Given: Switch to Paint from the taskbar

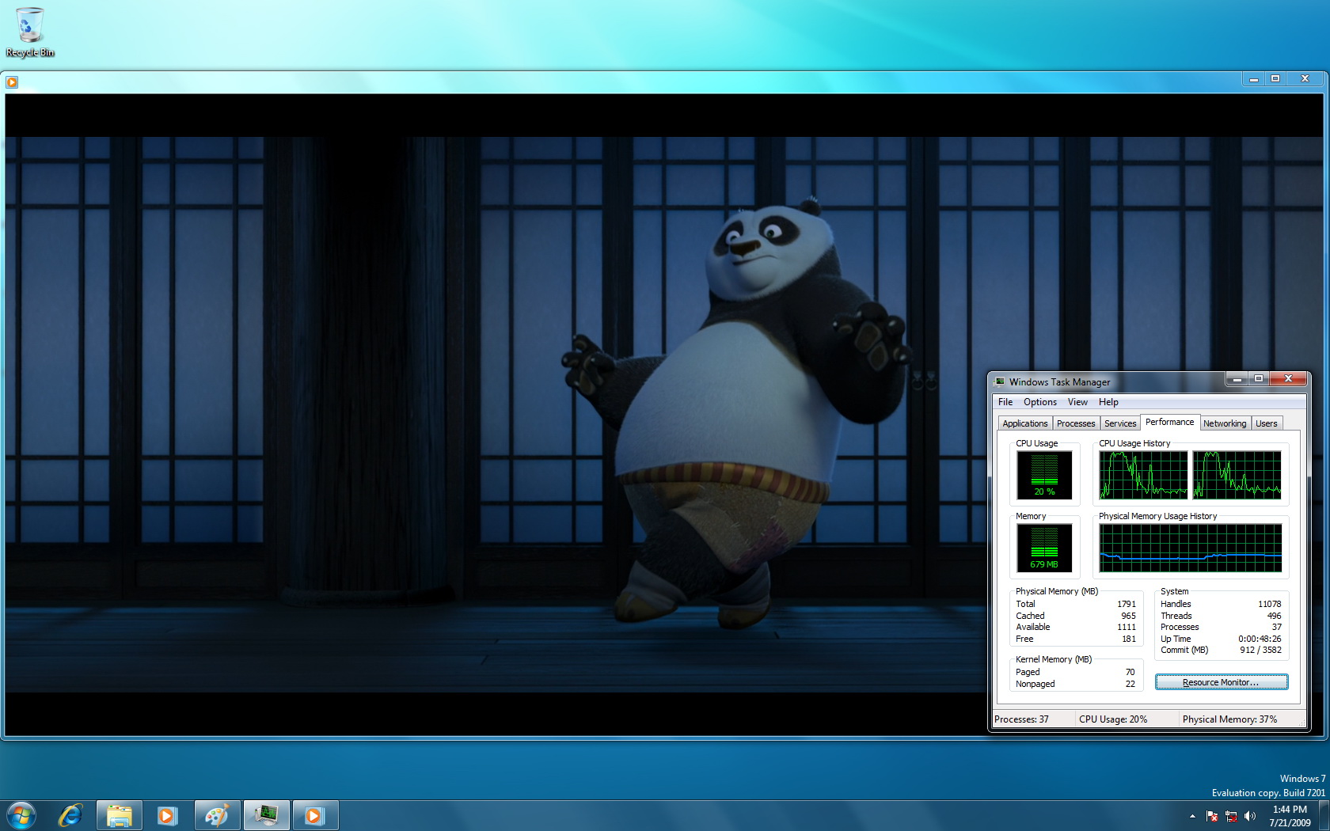Looking at the screenshot, I should click(x=217, y=815).
